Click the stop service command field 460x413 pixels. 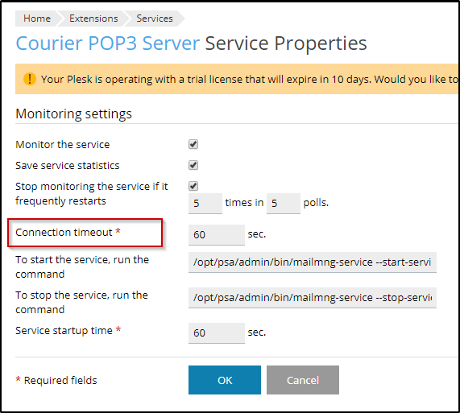point(313,298)
